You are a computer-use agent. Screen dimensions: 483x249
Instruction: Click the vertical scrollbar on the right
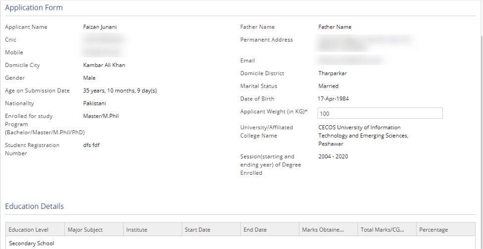pyautogui.click(x=479, y=124)
